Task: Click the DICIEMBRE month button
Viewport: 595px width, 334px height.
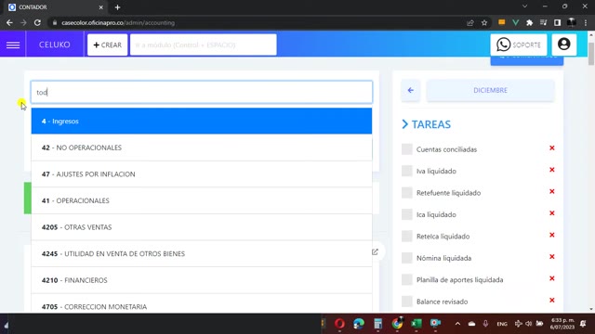Action: [x=490, y=90]
